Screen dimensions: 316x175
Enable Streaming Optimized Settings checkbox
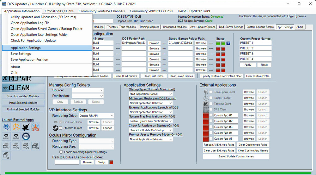[x=61, y=152]
